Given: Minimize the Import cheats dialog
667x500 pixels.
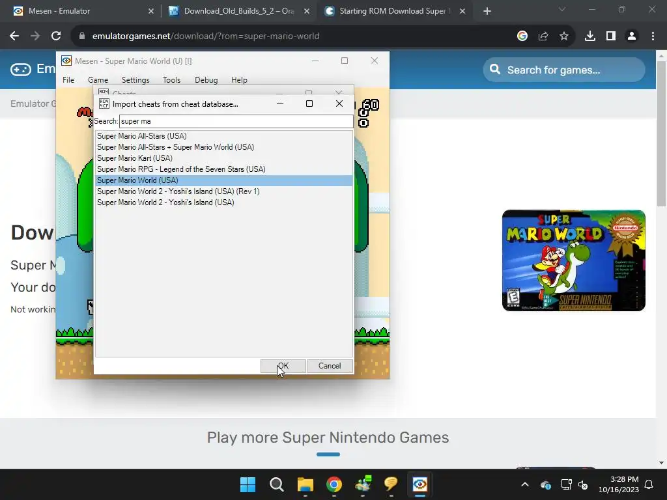Looking at the screenshot, I should 280,104.
